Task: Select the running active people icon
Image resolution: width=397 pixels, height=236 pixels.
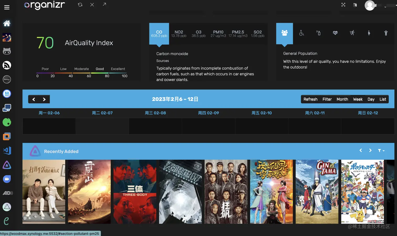Action: 352,33
